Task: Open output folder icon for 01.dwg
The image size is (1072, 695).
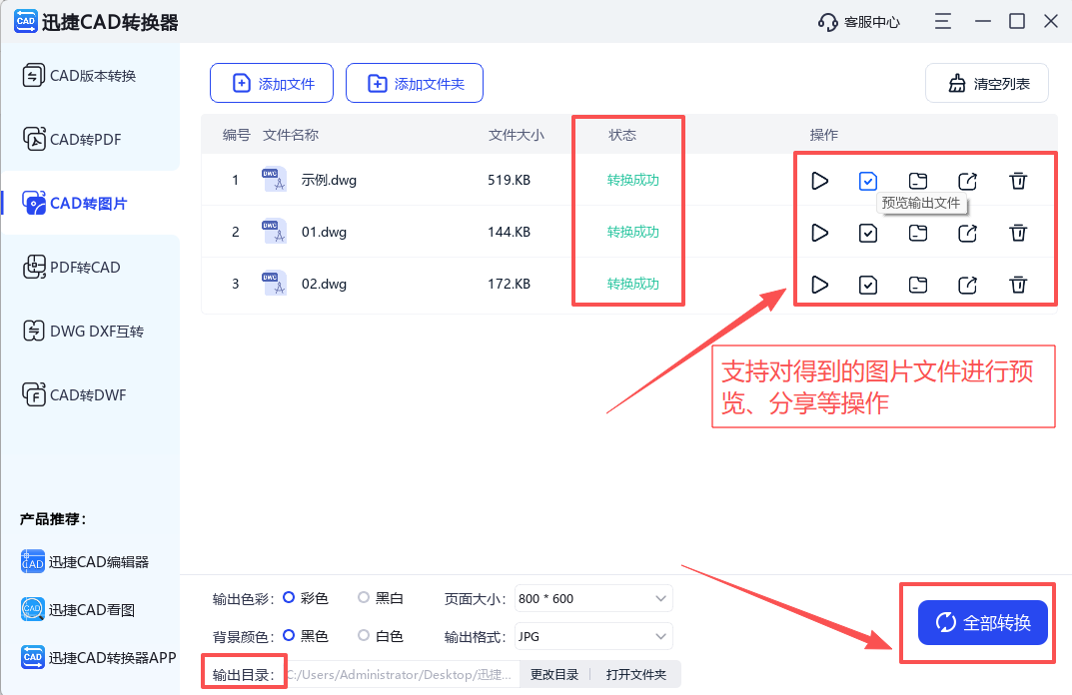Action: click(918, 233)
